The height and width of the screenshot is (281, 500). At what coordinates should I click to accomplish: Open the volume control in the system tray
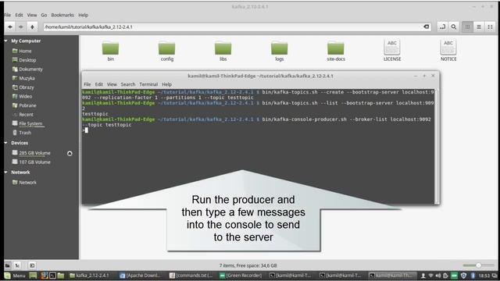pos(438,276)
